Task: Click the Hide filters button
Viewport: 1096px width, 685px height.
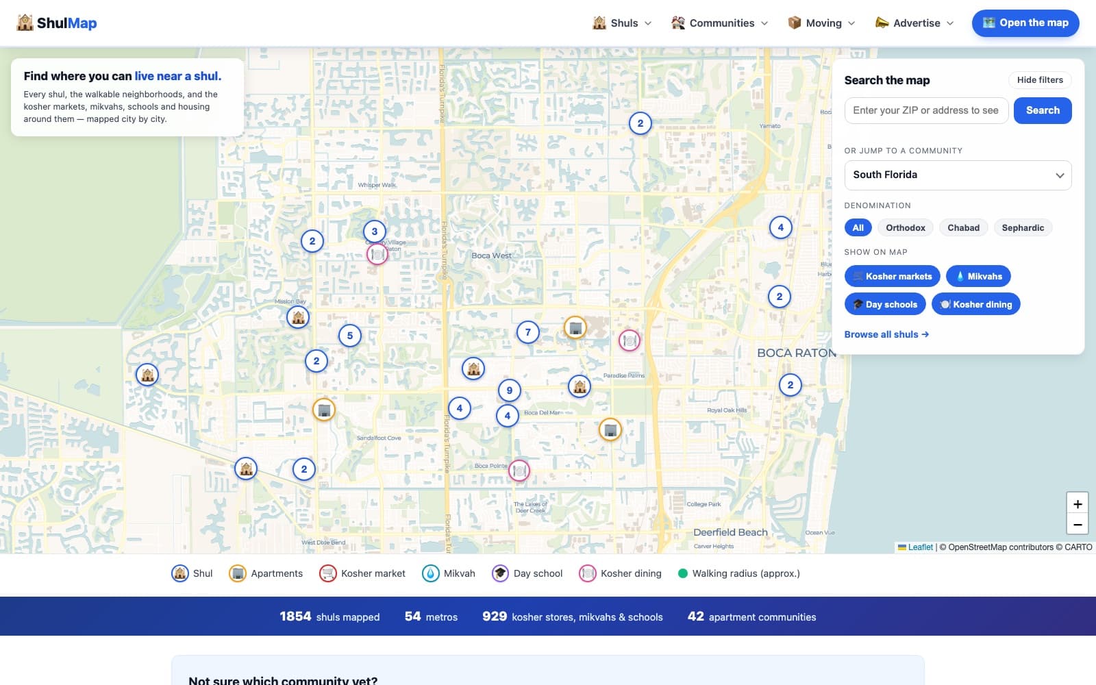Action: tap(1040, 80)
